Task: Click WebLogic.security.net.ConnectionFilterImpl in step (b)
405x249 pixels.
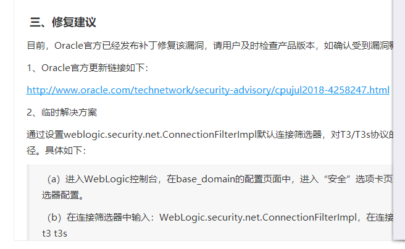Action: [x=258, y=217]
